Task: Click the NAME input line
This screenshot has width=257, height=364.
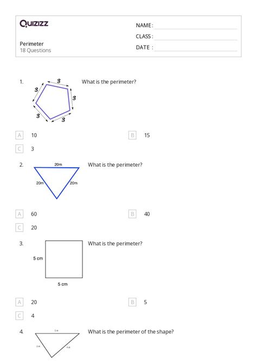Action: (196, 26)
